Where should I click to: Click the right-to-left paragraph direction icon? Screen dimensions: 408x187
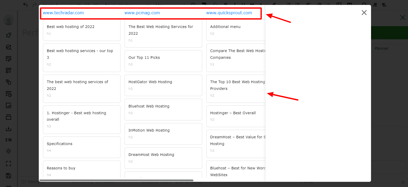(384, 5)
